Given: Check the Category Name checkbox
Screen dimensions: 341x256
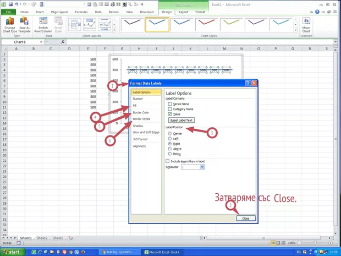Looking at the screenshot, I should (x=169, y=108).
